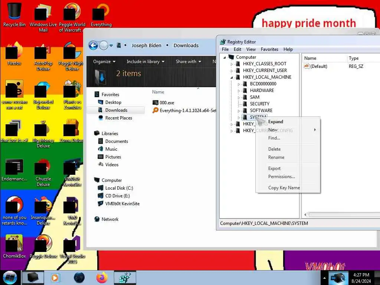
Task: Open the media player taskbar icon
Action: pyautogui.click(x=55, y=278)
